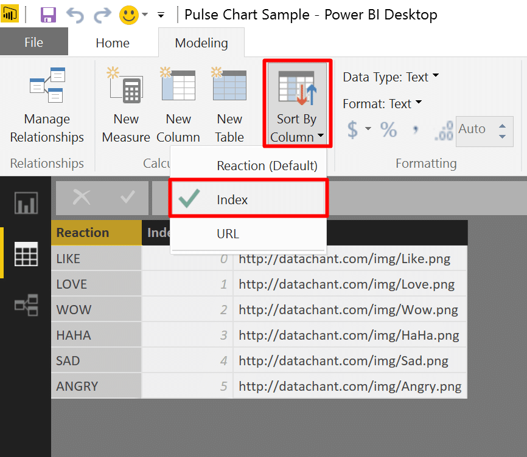
Task: Toggle thousands separator comma
Action: pos(416,129)
